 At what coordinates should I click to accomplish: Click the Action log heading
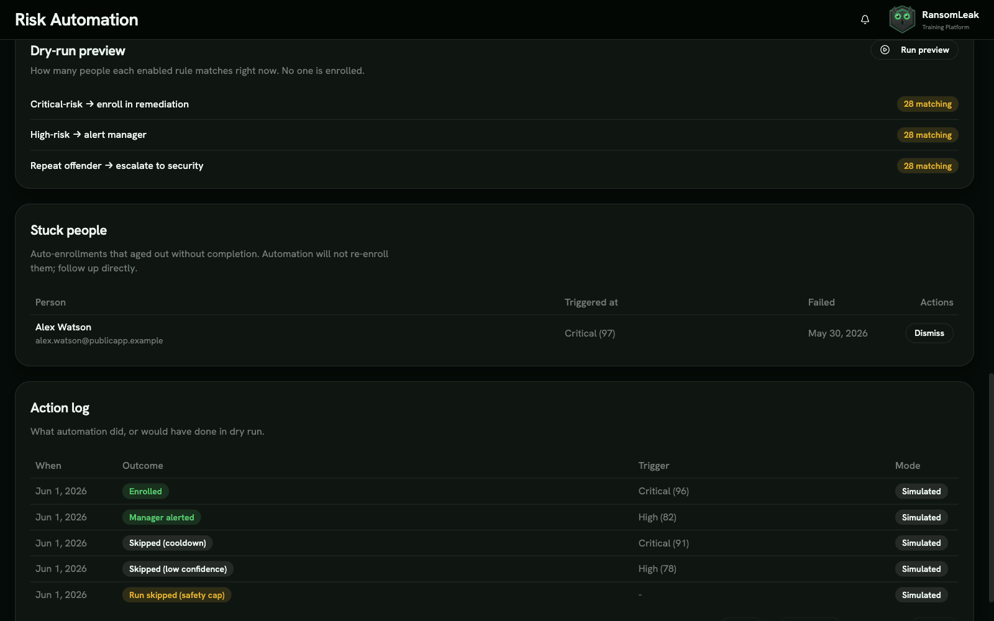60,408
